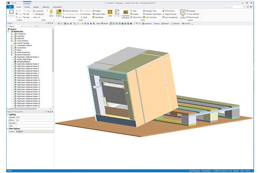Viewport: 260px width, 173px height.
Task: Insert a Section Plane
Action: click(x=99, y=14)
